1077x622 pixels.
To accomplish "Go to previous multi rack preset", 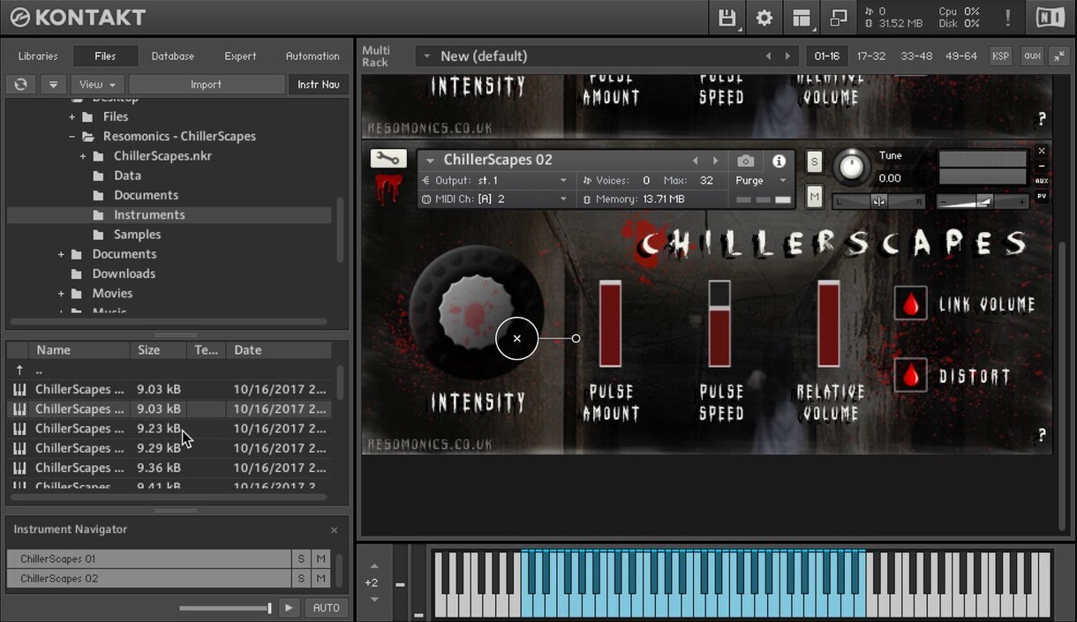I will pyautogui.click(x=768, y=56).
